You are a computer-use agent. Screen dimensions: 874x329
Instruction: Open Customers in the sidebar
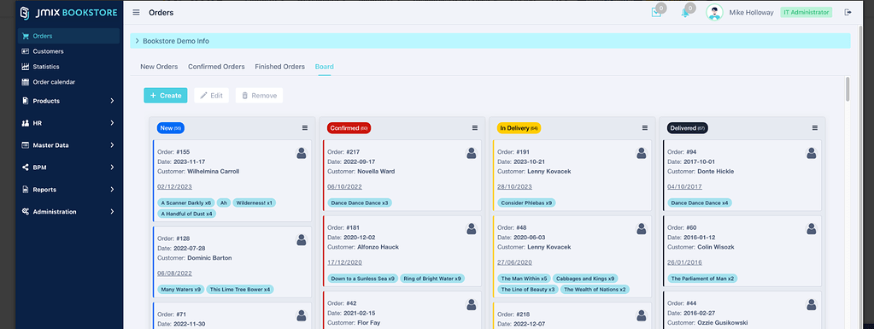[x=68, y=51]
